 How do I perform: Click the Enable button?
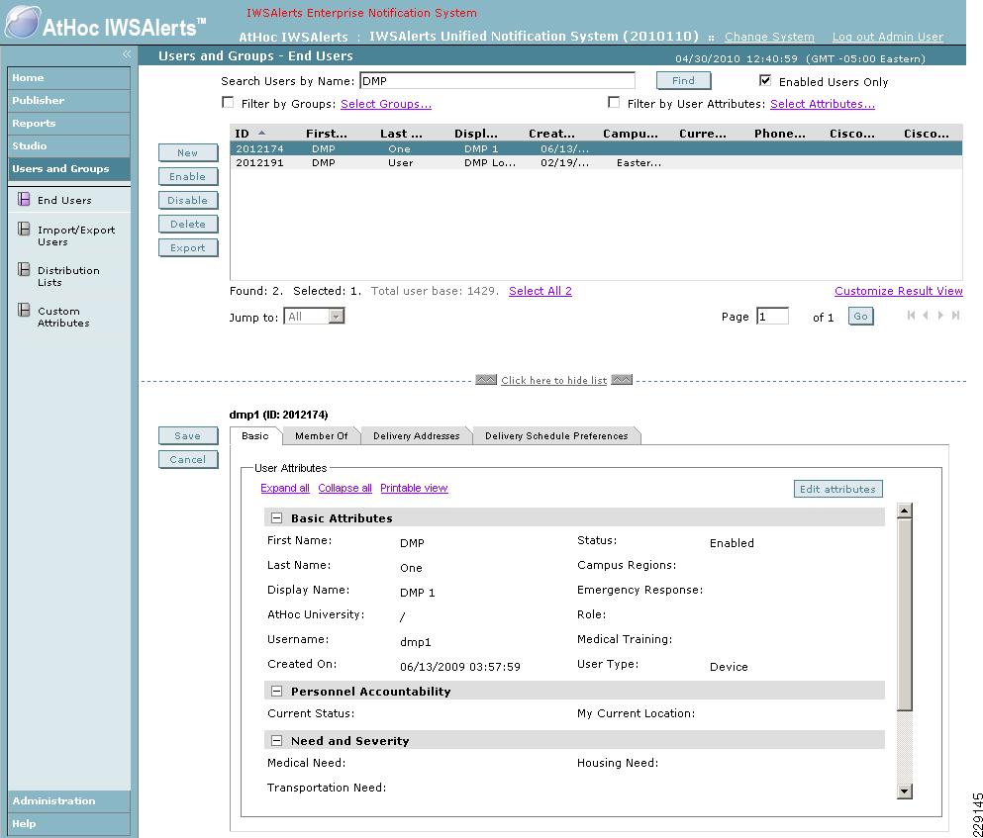click(188, 177)
